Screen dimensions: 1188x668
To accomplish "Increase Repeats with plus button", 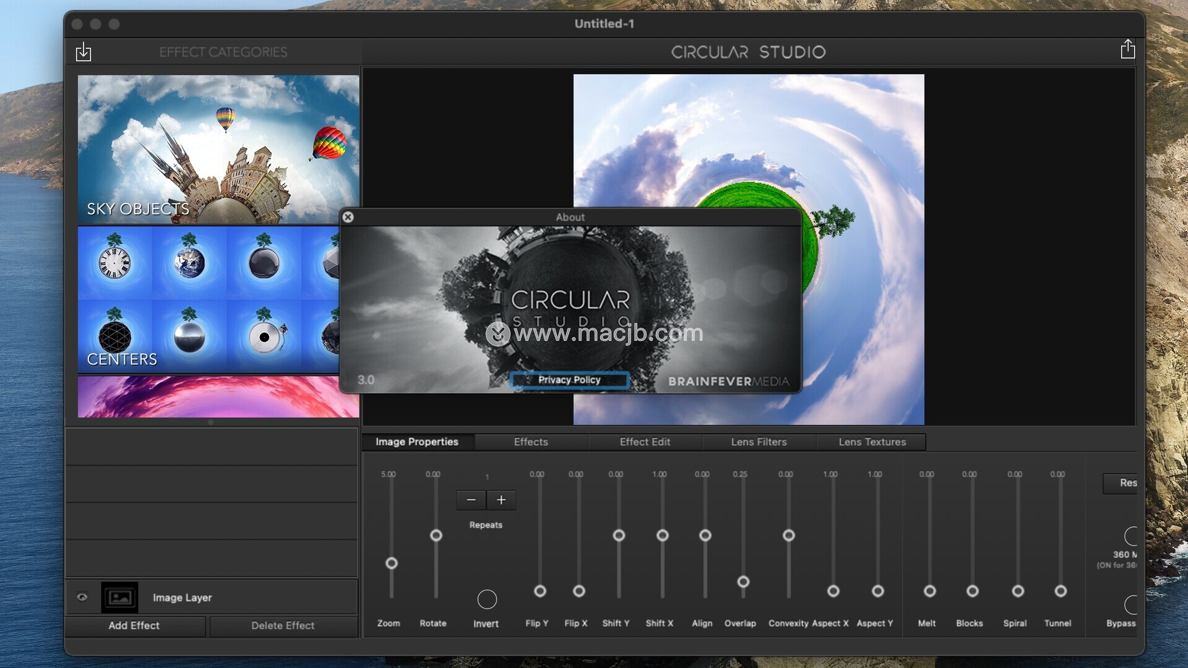I will [x=501, y=500].
